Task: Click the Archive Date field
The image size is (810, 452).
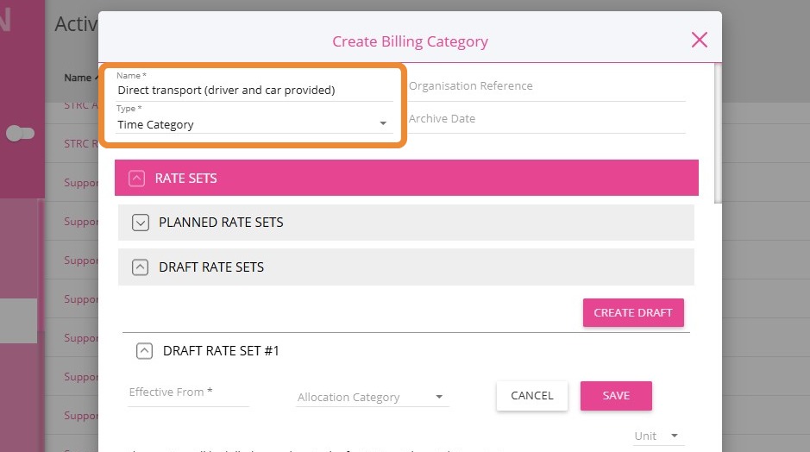Action: pyautogui.click(x=546, y=119)
